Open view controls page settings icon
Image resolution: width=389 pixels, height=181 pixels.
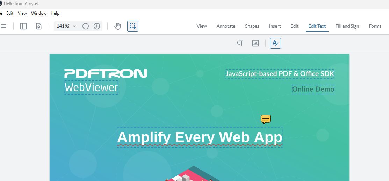click(x=39, y=26)
